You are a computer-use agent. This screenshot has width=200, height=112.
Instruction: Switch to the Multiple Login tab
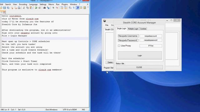click(133, 29)
